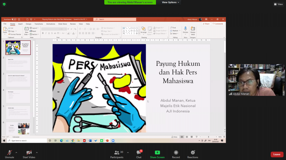Viewport: 286px width, 160px height.
Task: Click the Dictate microphone icon
Action: 185,29
